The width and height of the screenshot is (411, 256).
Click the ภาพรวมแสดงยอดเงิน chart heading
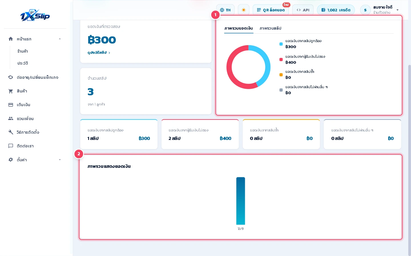pyautogui.click(x=109, y=166)
